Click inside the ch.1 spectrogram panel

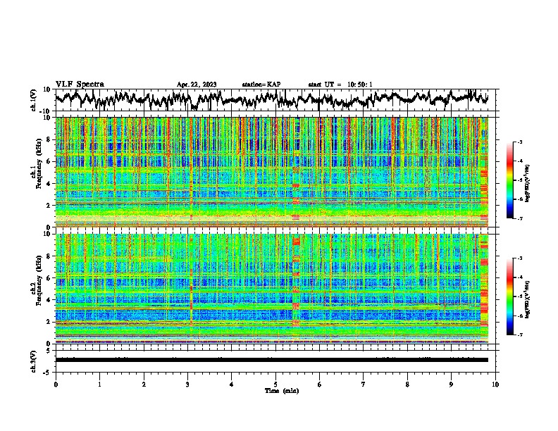(272, 172)
